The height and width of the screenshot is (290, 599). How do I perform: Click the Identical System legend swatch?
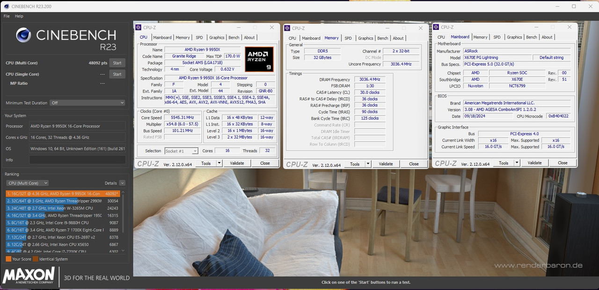click(x=36, y=259)
